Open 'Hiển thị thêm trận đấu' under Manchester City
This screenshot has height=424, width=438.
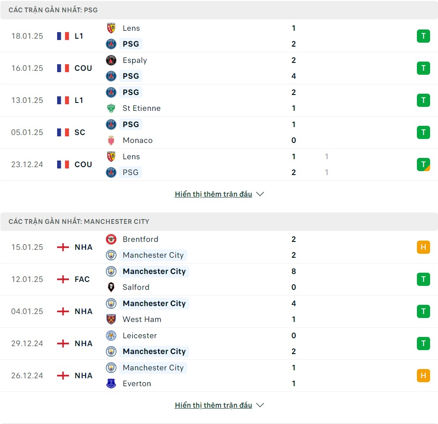[214, 405]
